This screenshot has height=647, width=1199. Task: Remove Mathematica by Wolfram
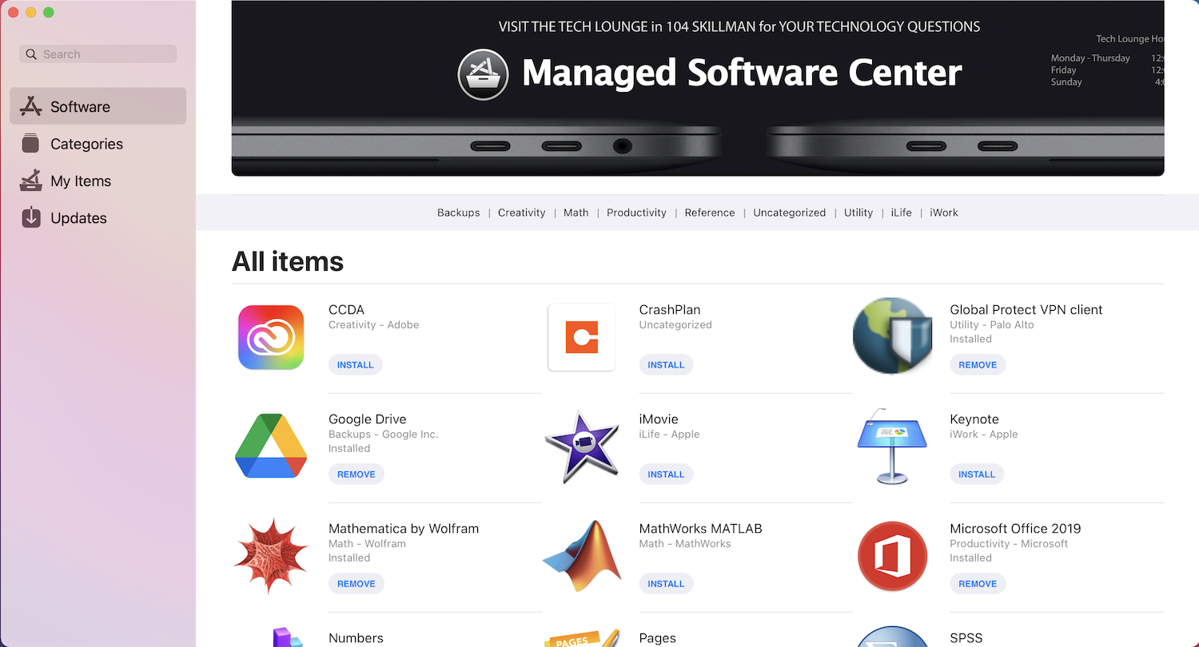[x=357, y=584]
